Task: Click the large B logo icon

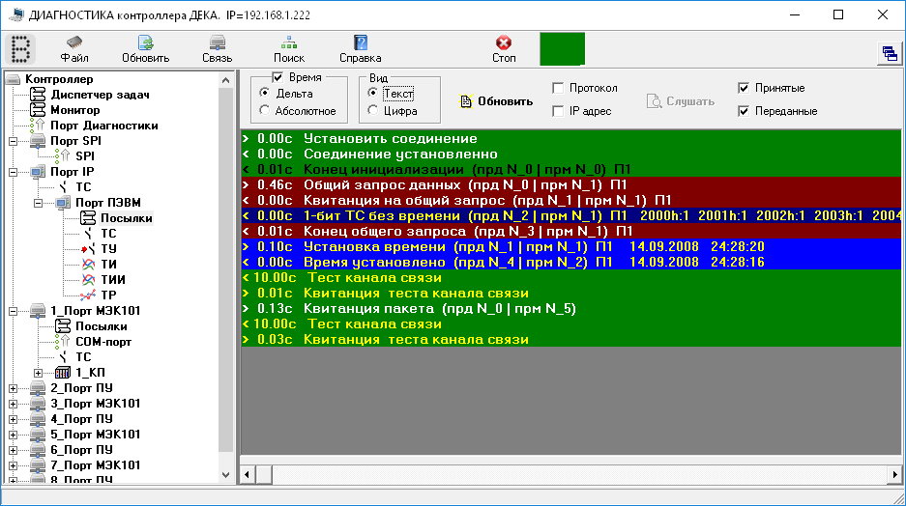Action: pyautogui.click(x=21, y=48)
